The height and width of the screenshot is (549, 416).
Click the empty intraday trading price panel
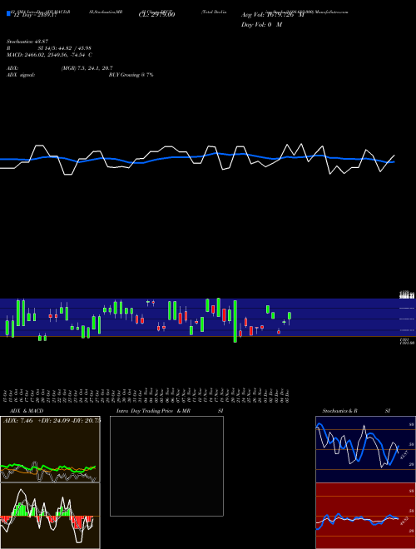[166, 466]
